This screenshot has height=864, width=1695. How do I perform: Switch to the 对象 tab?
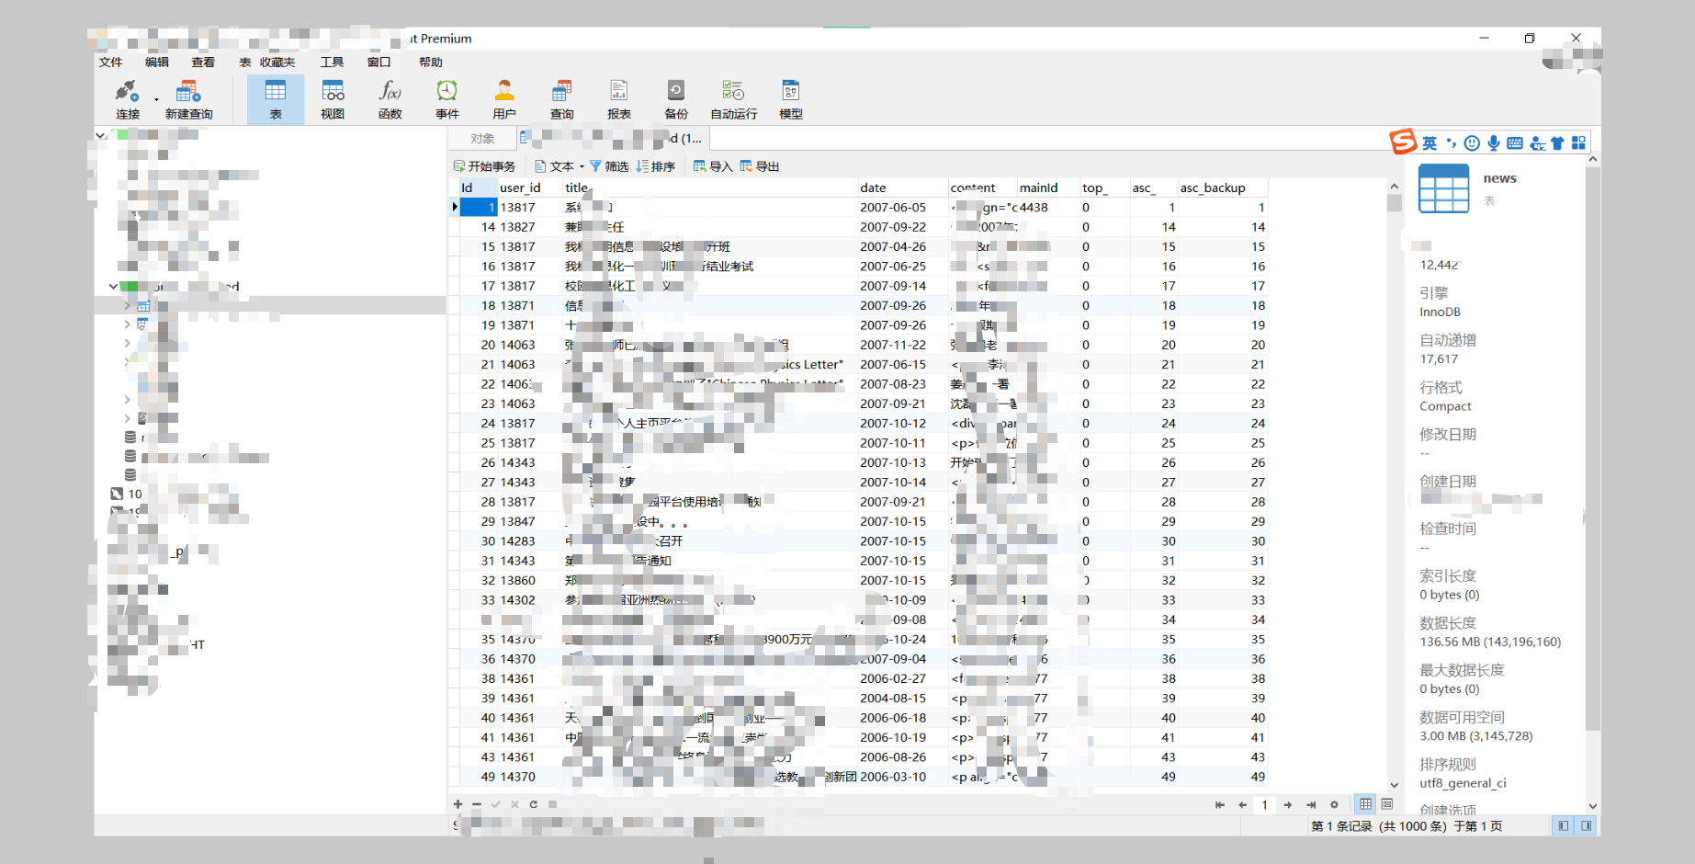482,139
